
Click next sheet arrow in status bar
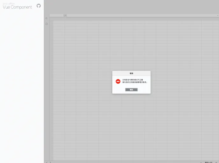[x=50, y=162]
